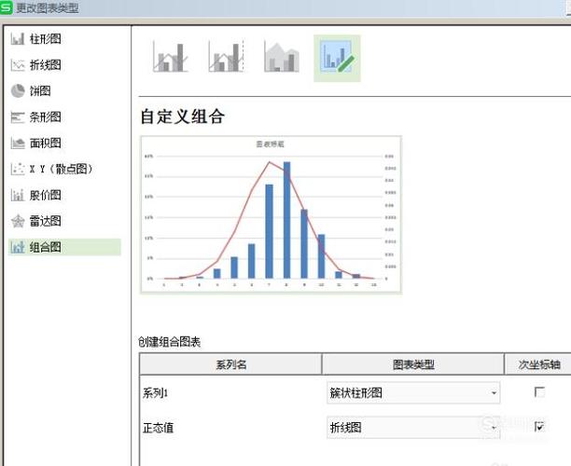Click the line chart icon beside 折线图
This screenshot has width=571, height=466.
[18, 64]
